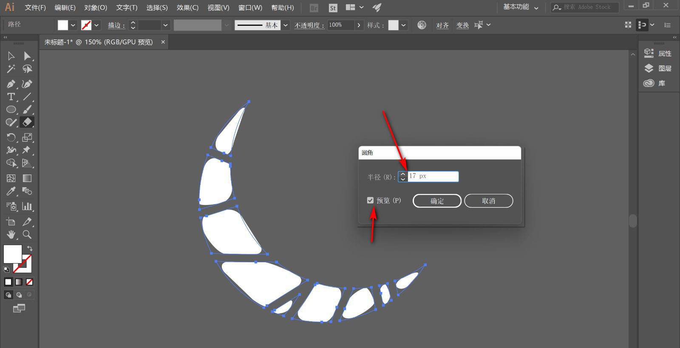Open the 对象(O) menu
Screen dimensions: 680x348
tap(96, 8)
